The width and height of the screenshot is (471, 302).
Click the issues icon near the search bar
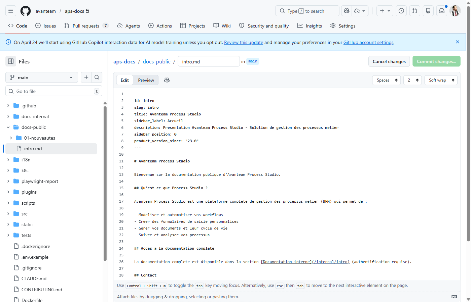401,11
